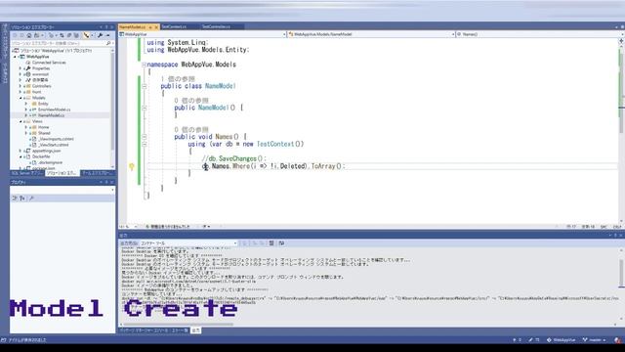The width and height of the screenshot is (625, 352).
Task: Switch to the TestController.cs tab
Action: 216,26
